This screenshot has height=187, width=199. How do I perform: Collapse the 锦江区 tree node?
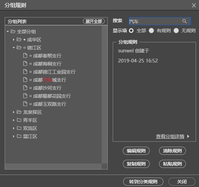[x=14, y=48]
